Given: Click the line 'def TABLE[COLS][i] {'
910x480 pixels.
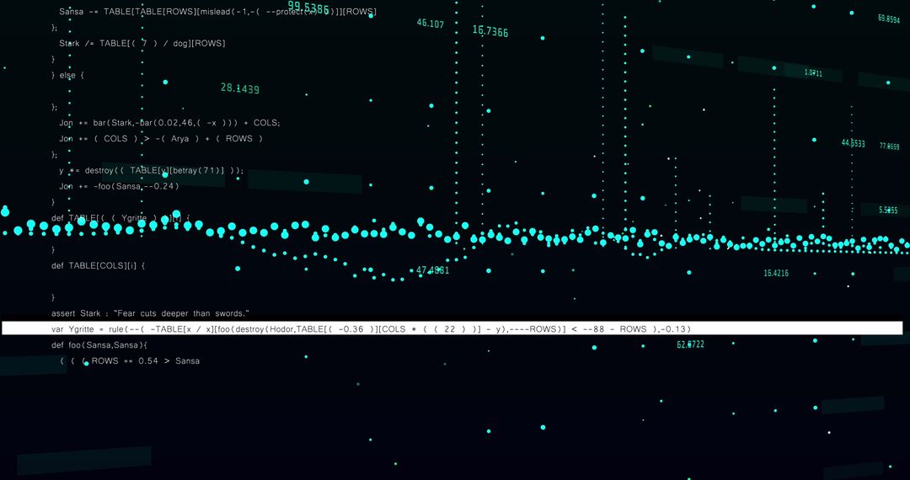Looking at the screenshot, I should click(98, 265).
